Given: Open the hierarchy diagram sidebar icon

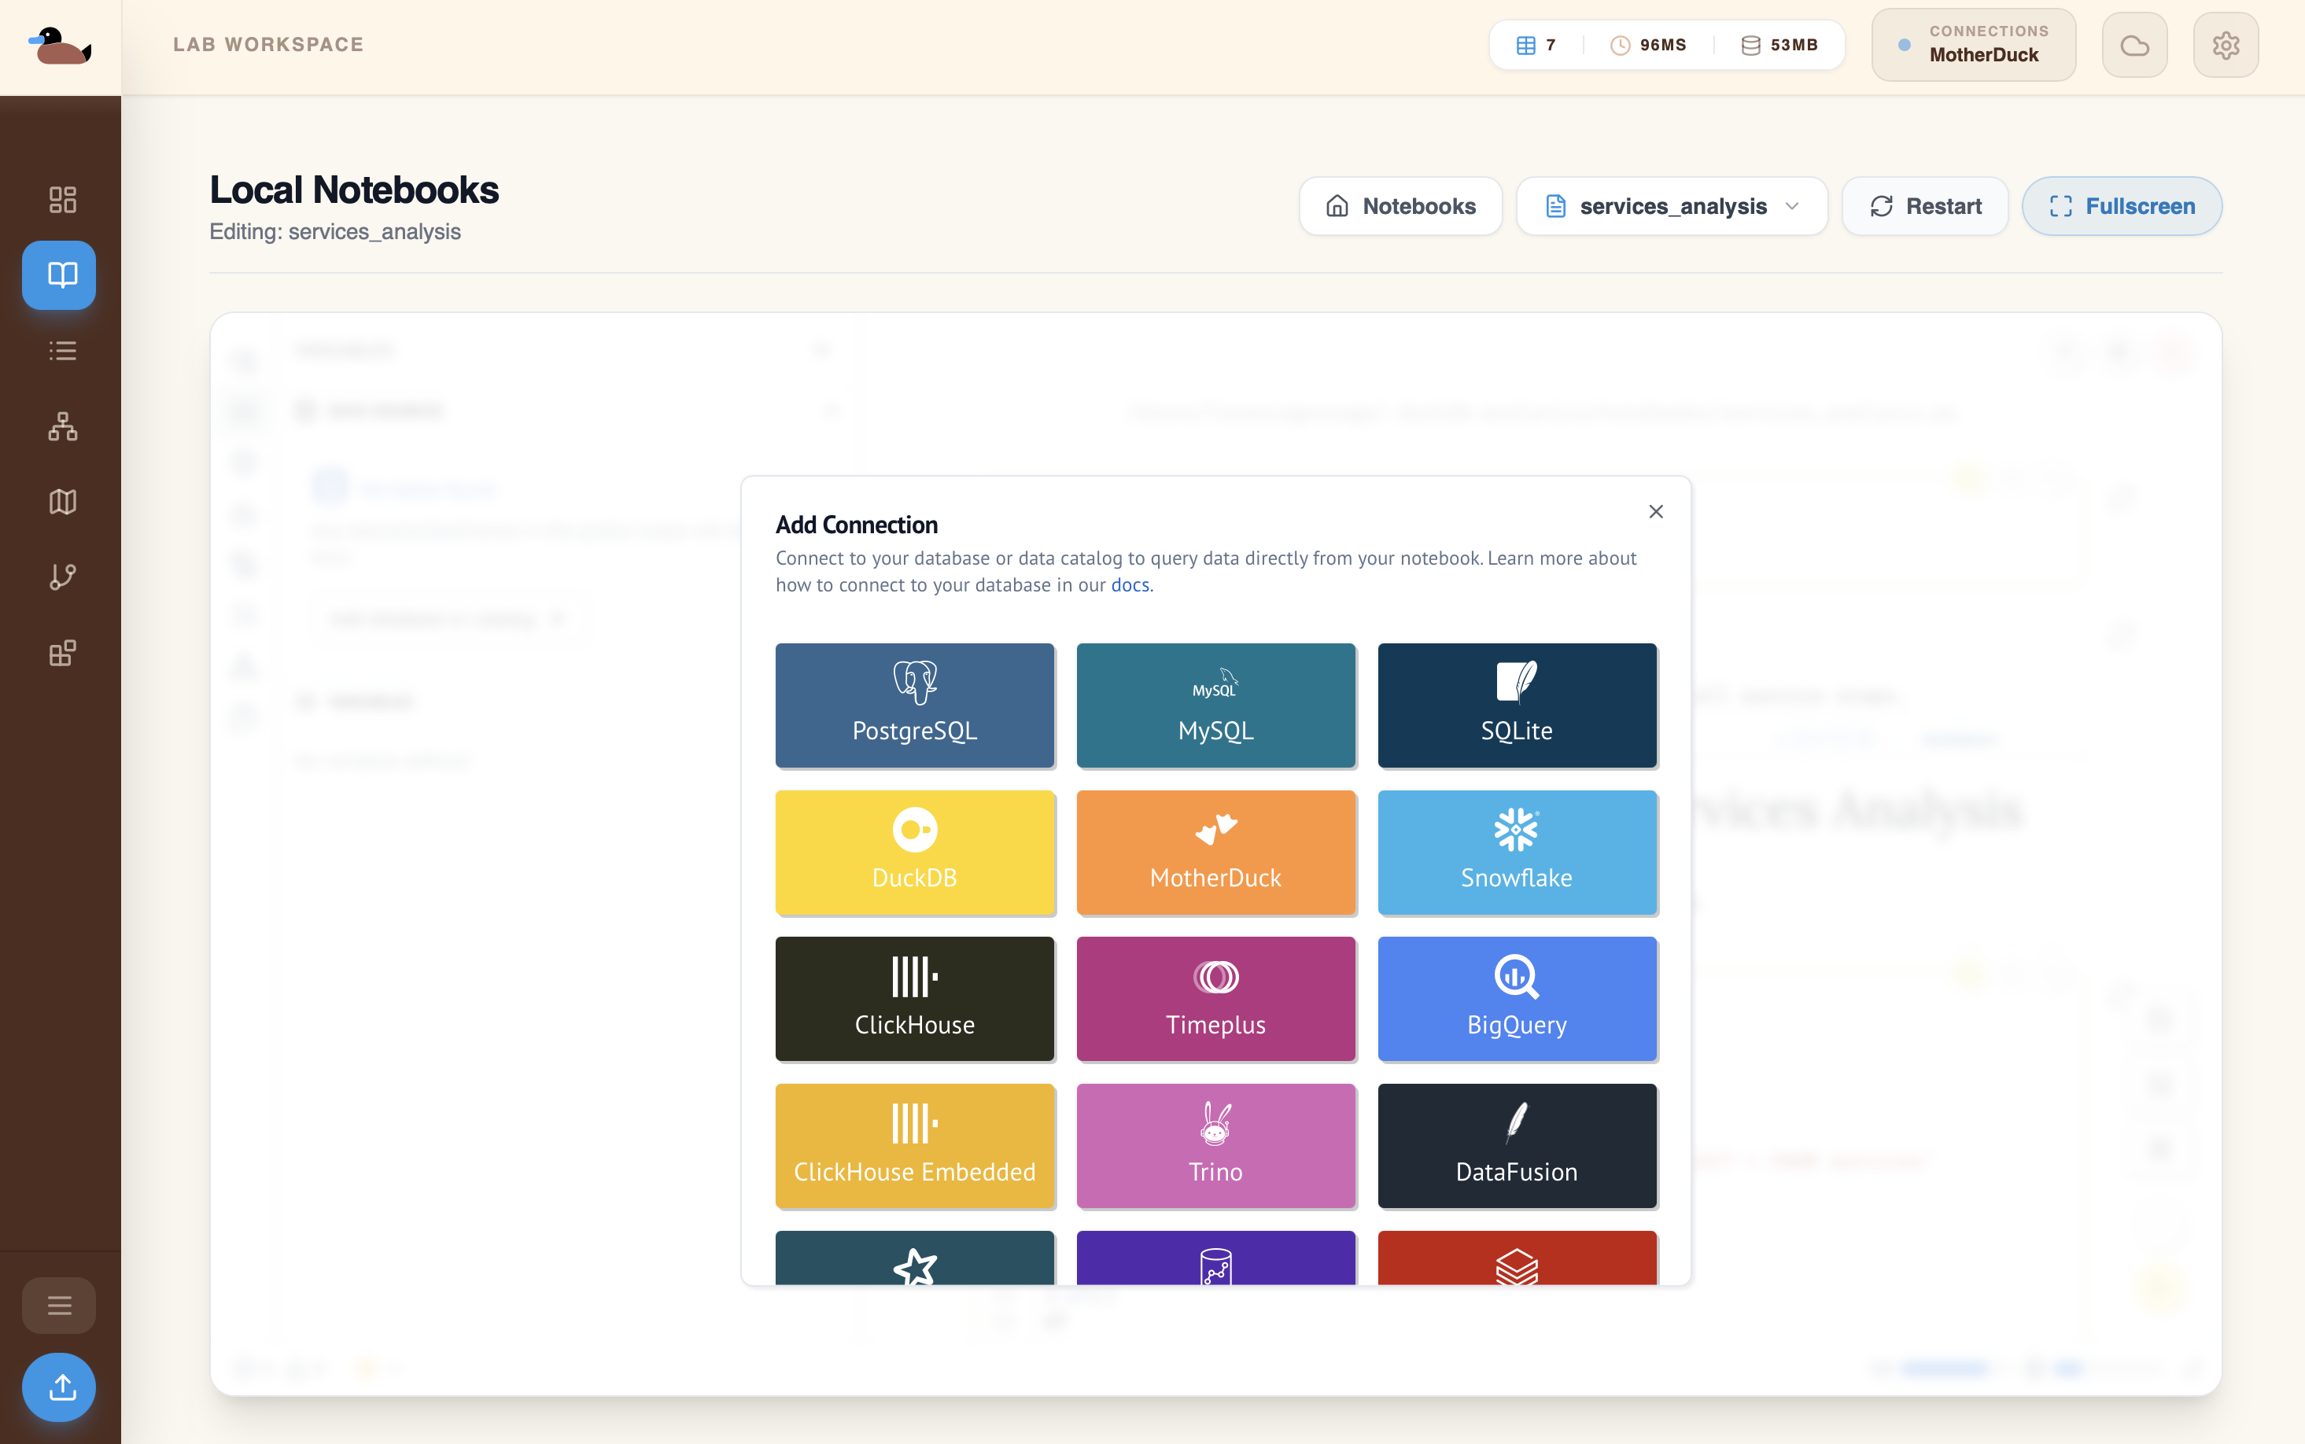Looking at the screenshot, I should (62, 426).
